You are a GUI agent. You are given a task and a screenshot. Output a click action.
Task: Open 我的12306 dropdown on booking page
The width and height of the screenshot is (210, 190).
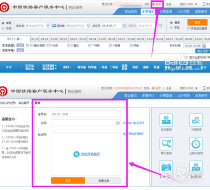pos(188,4)
